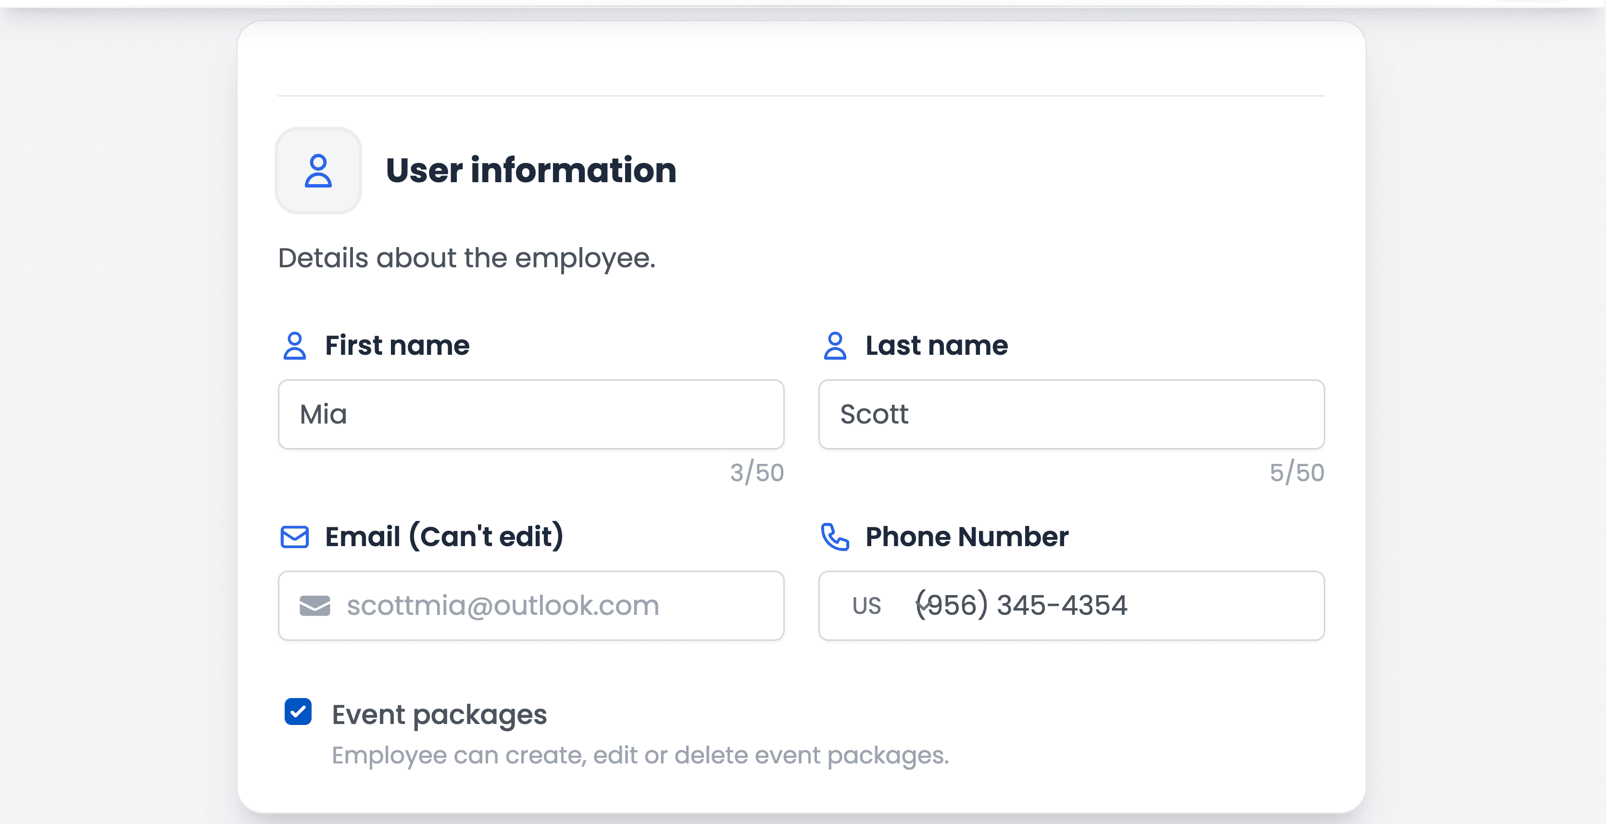Click the gray envelope icon inside email field
1606x824 pixels.
[x=315, y=605]
